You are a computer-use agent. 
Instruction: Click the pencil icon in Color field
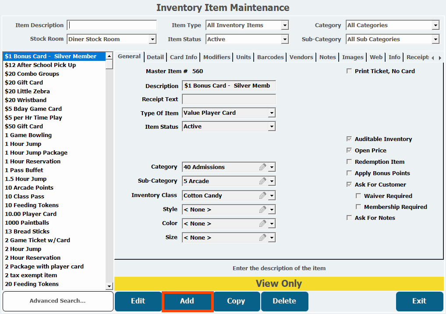pos(262,223)
